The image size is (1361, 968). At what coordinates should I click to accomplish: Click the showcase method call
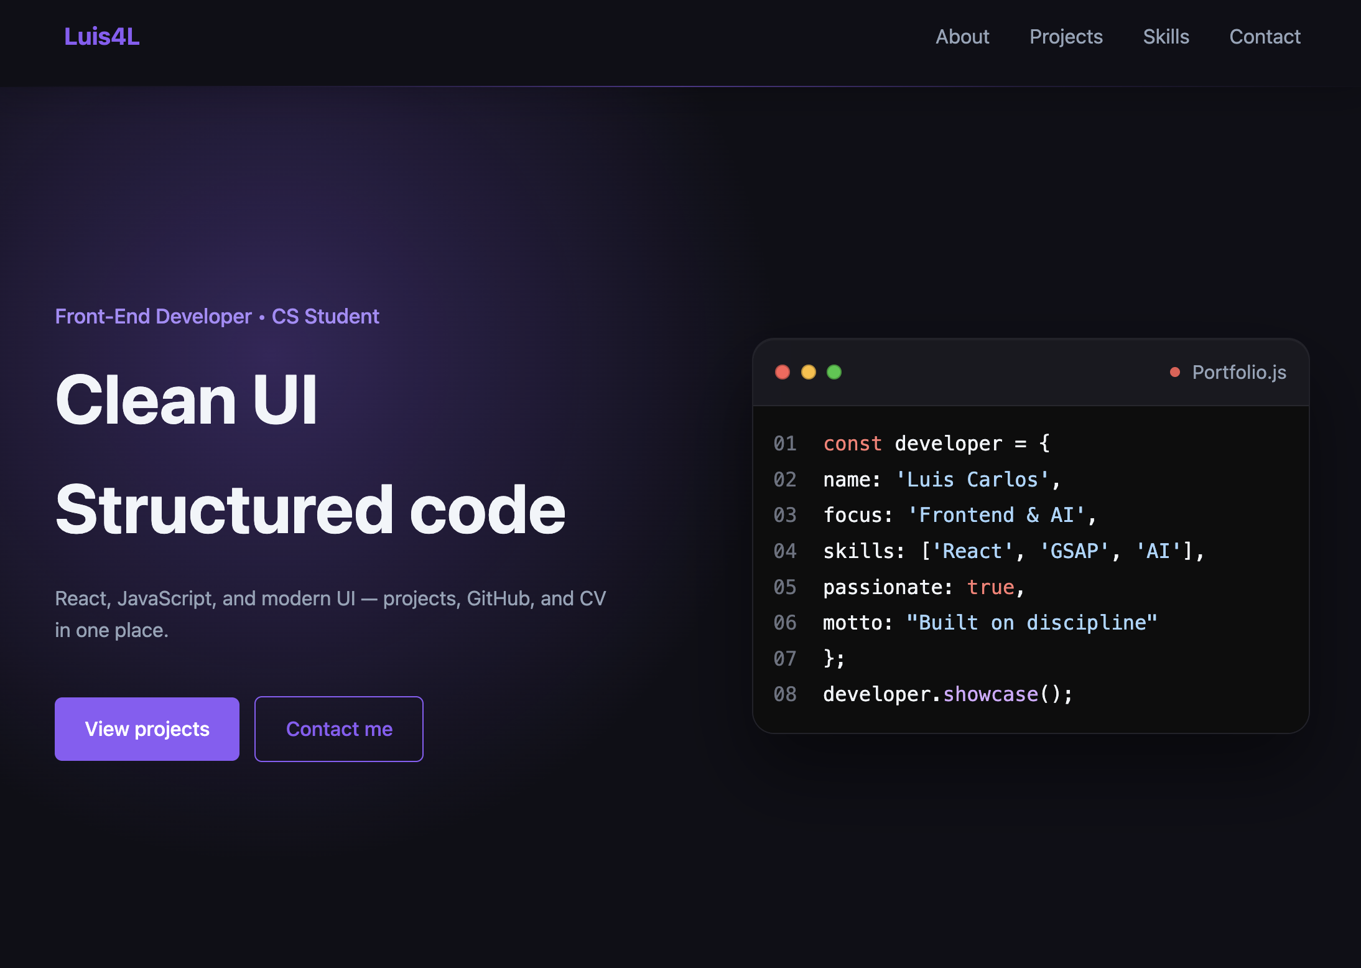[x=990, y=694]
